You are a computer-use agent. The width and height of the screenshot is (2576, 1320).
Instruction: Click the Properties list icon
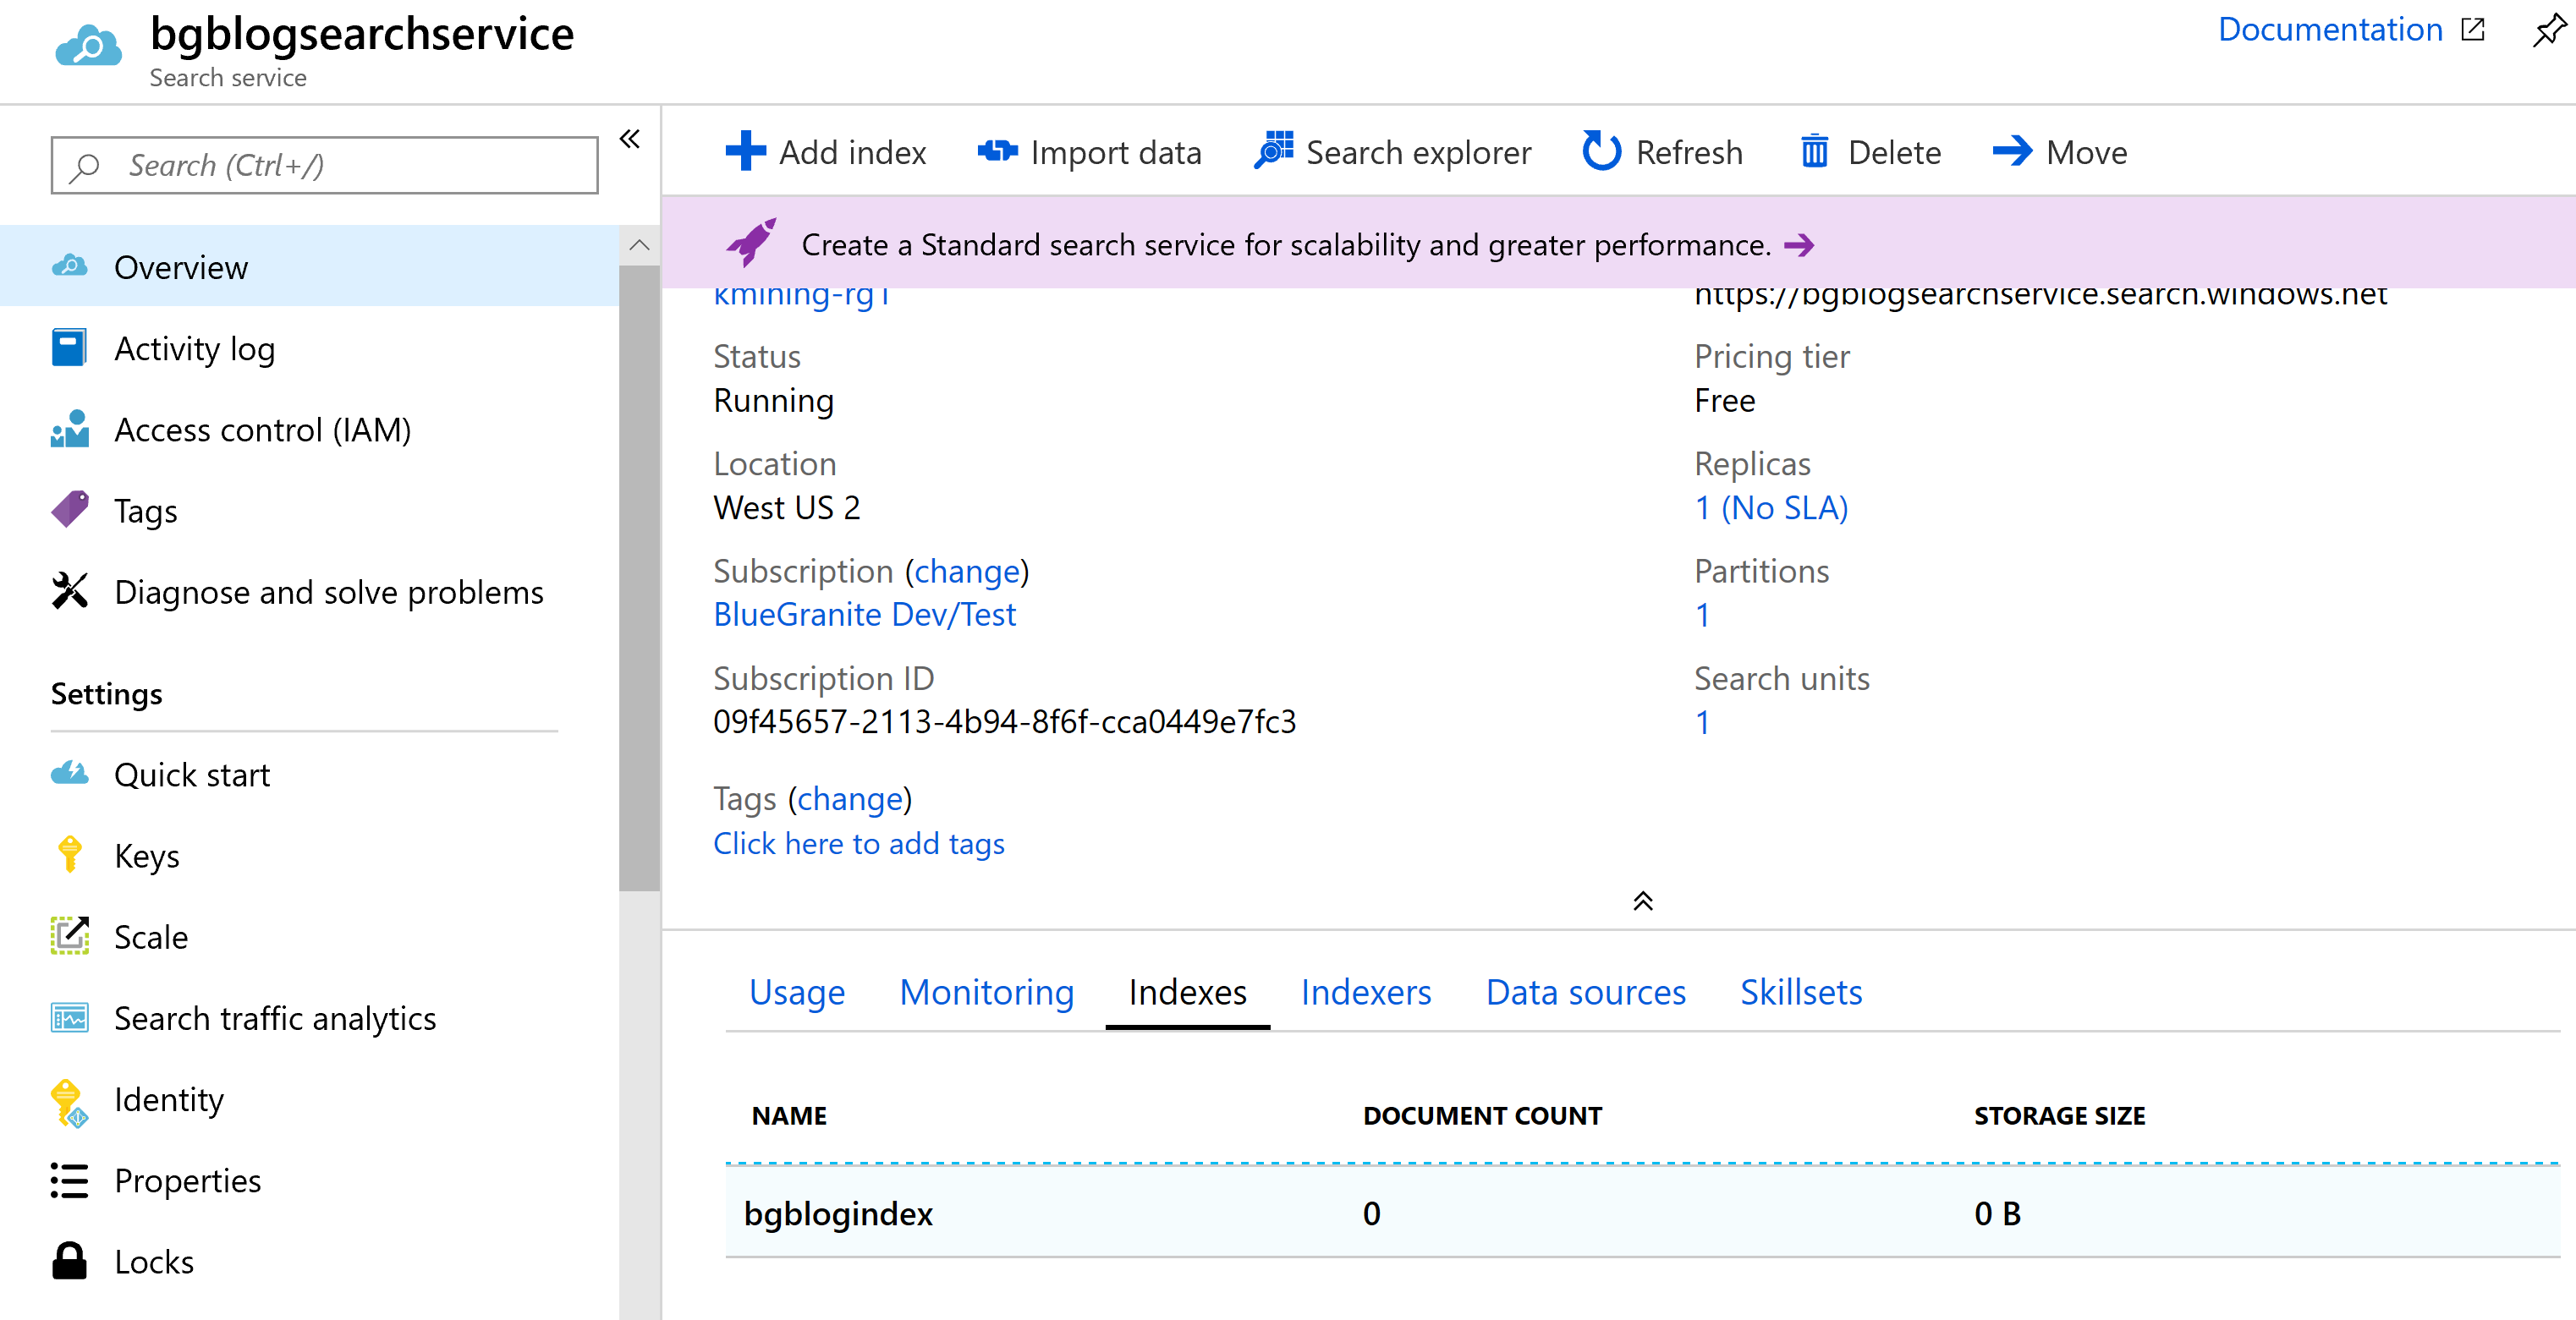click(x=69, y=1180)
